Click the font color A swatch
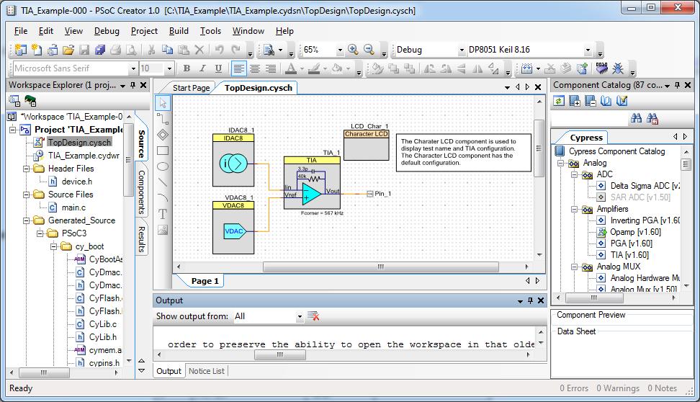 (x=291, y=68)
